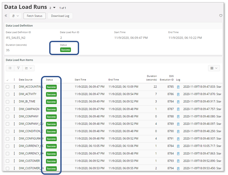Open the three-dot menu for DIM_COMPANY row
The width and height of the screenshot is (228, 175).
click(14, 116)
